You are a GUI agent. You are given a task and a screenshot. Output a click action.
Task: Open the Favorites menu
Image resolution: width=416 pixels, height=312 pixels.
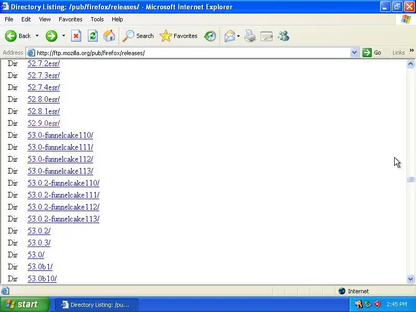tap(71, 19)
